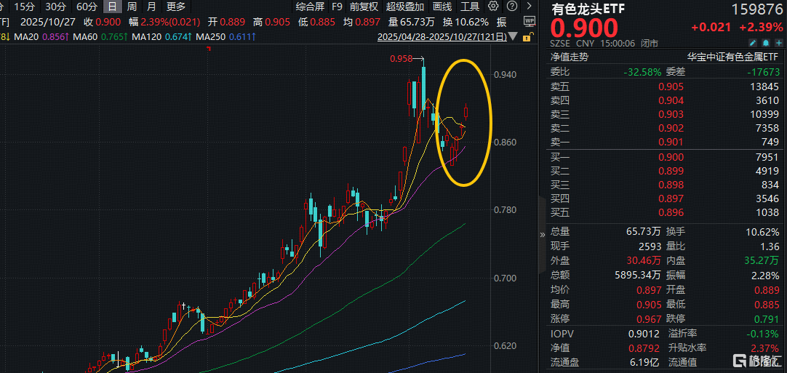The height and width of the screenshot is (373, 787).
Task: Click the 升贴水率 value 2.37%
Action: (x=765, y=348)
